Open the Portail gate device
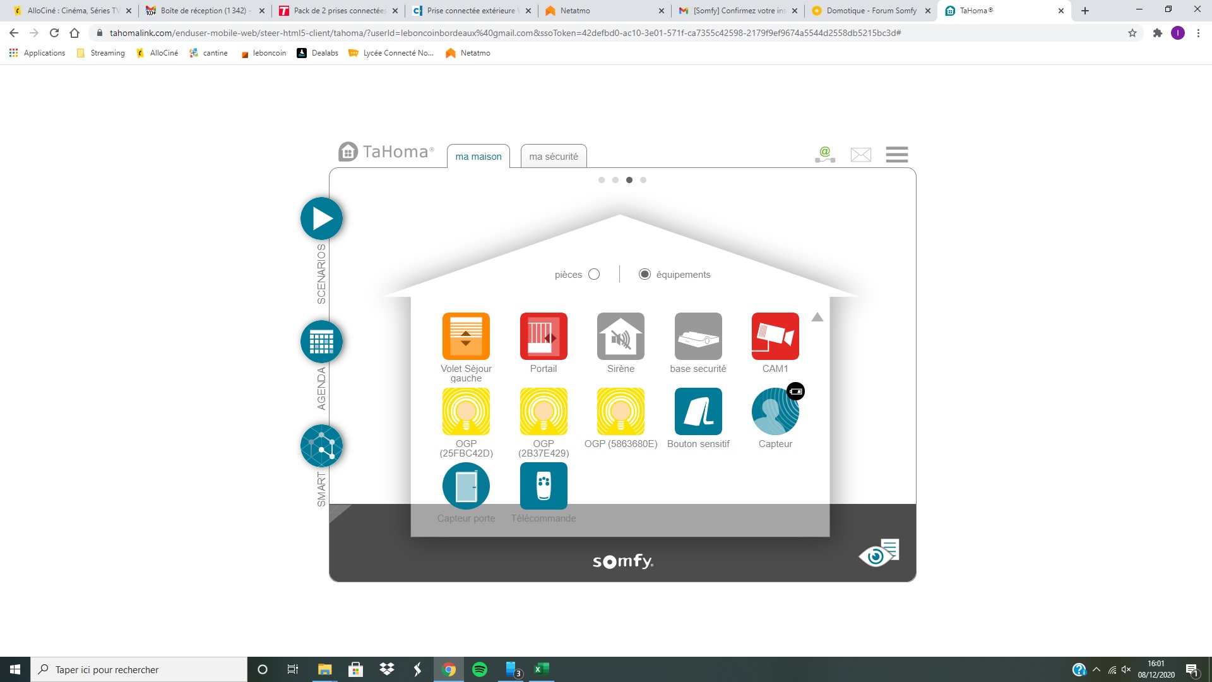 544,336
